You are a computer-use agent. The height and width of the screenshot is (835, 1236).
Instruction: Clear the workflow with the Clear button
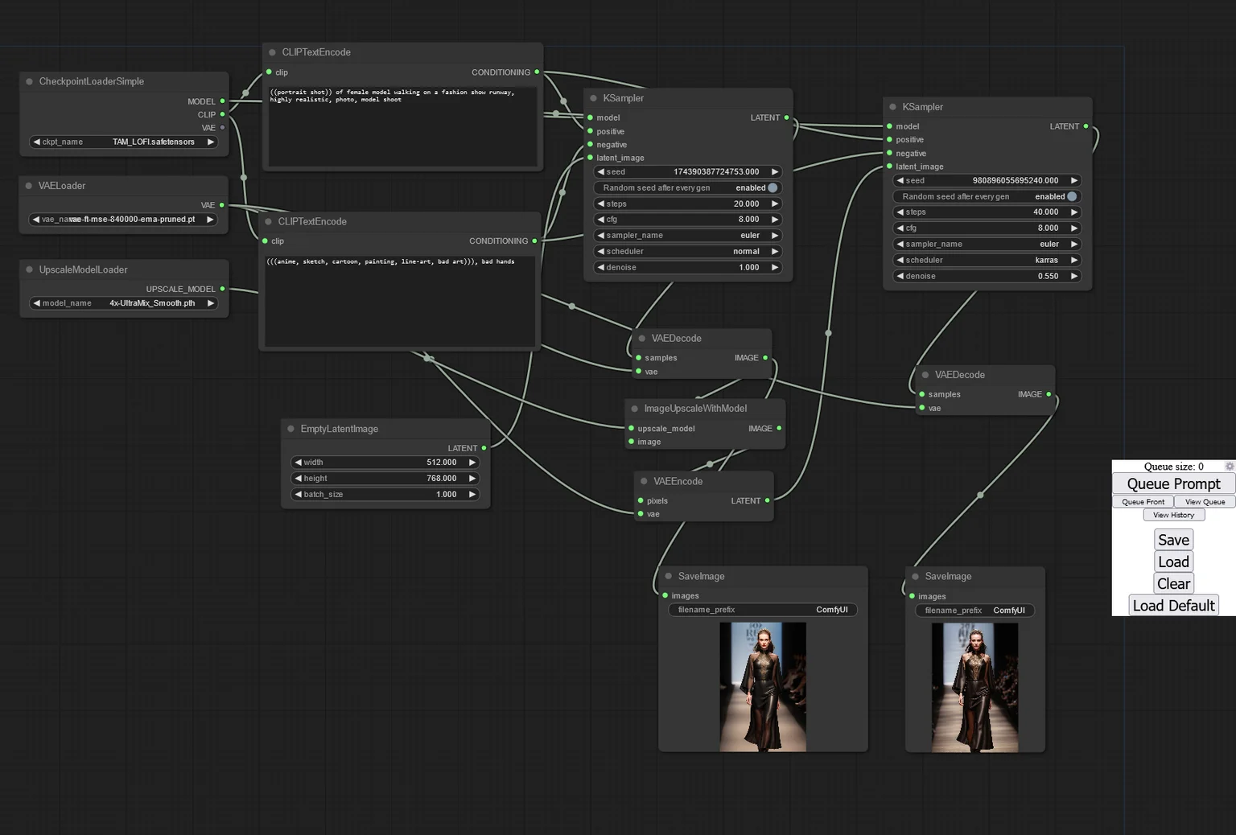[1173, 583]
